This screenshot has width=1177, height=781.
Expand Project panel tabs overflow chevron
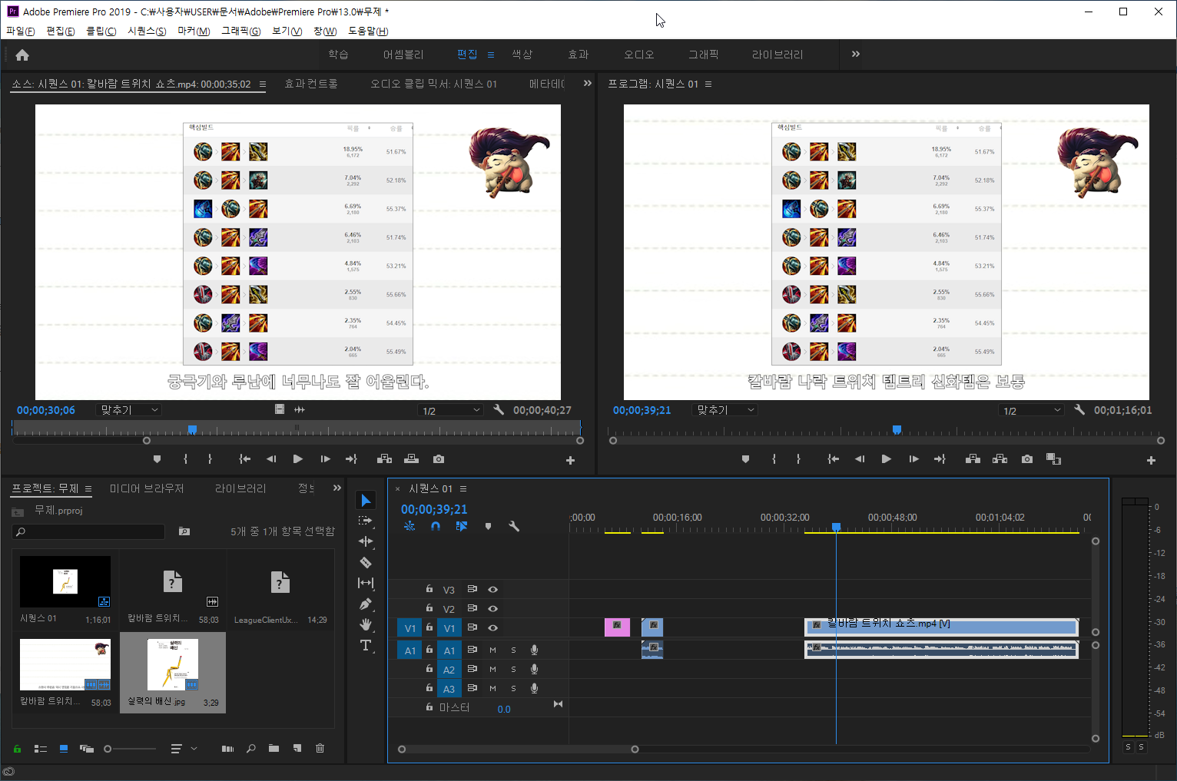point(337,488)
